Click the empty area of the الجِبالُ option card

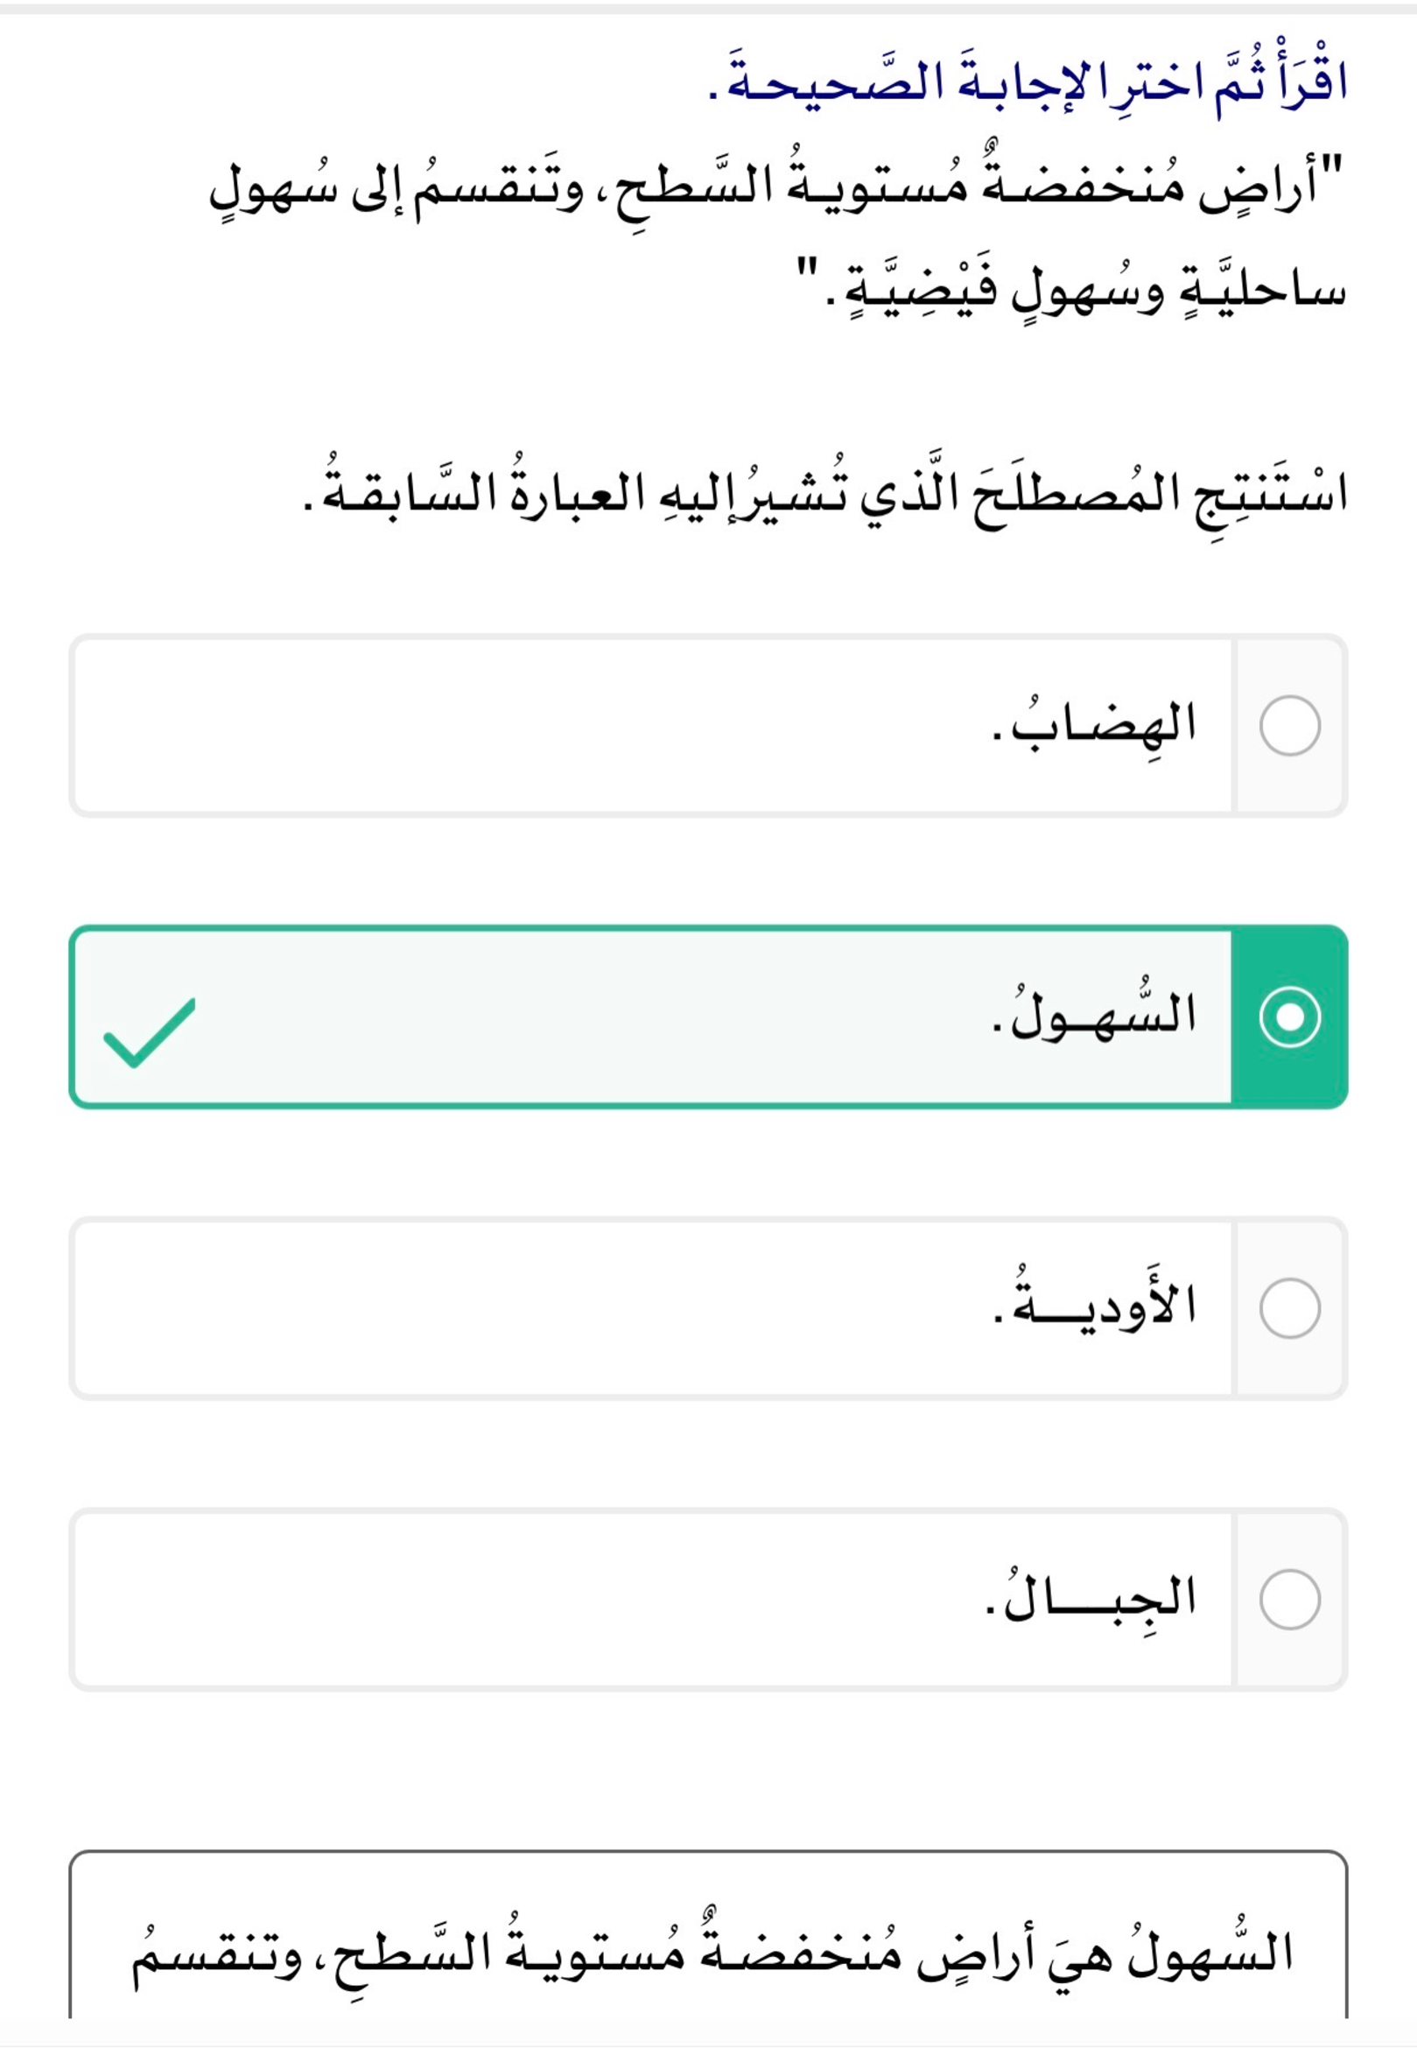(533, 1600)
